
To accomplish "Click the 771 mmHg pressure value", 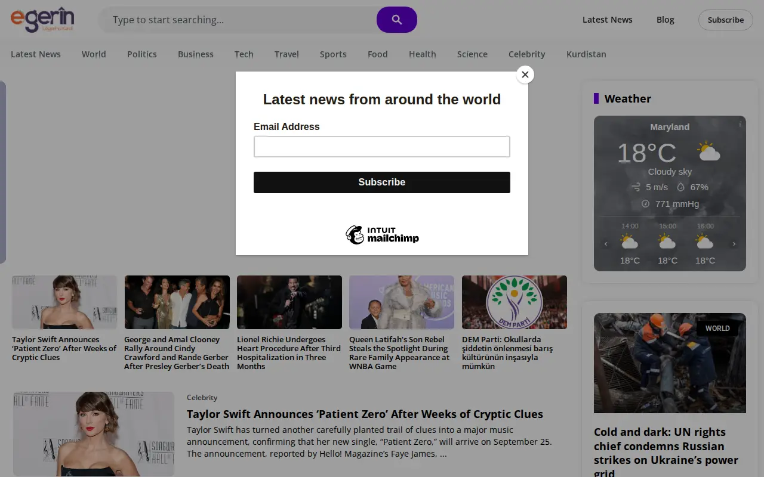I will coord(677,204).
